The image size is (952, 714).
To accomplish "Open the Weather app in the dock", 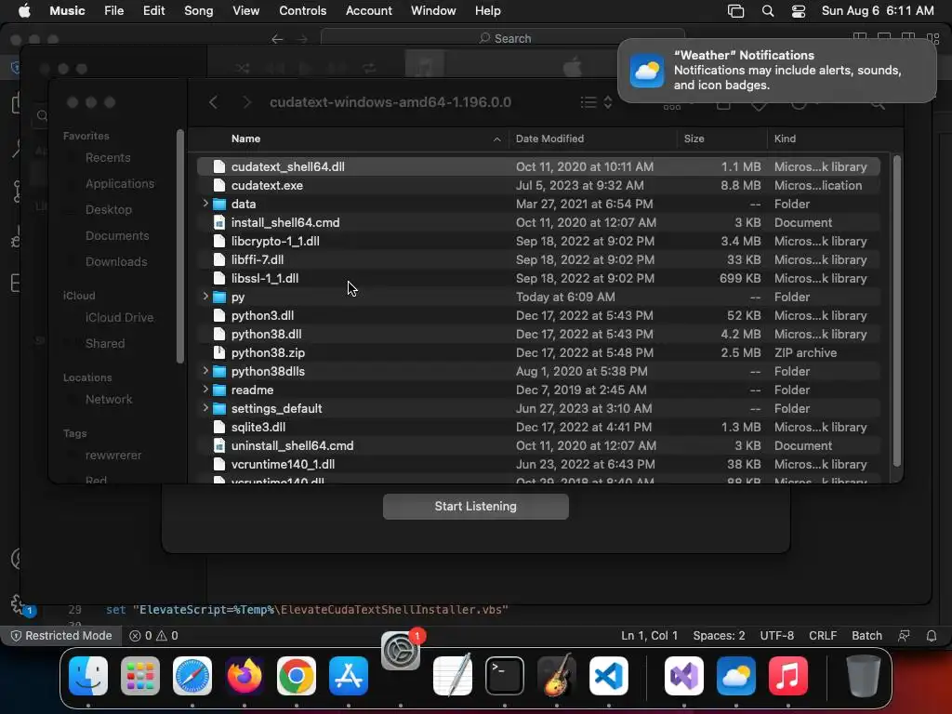I will pyautogui.click(x=736, y=676).
